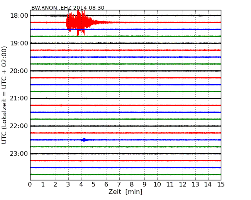Select the 22:00 time label
The height and width of the screenshot is (200, 251).
[x=19, y=126]
